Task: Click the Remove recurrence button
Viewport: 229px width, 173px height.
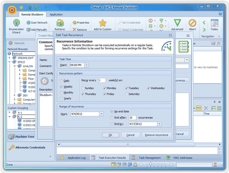Action: 156,135
